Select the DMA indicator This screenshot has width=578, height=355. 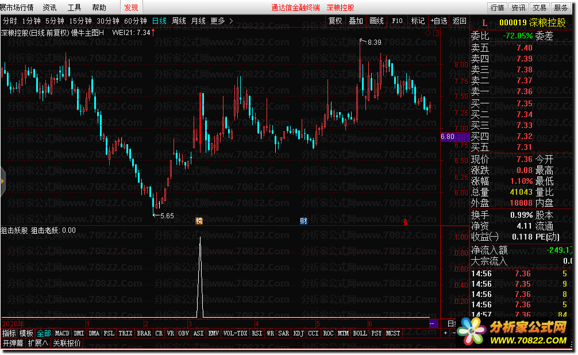pos(94,333)
